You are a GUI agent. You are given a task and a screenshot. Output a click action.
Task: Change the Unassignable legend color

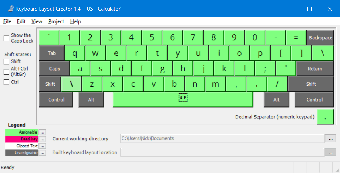(x=43, y=153)
